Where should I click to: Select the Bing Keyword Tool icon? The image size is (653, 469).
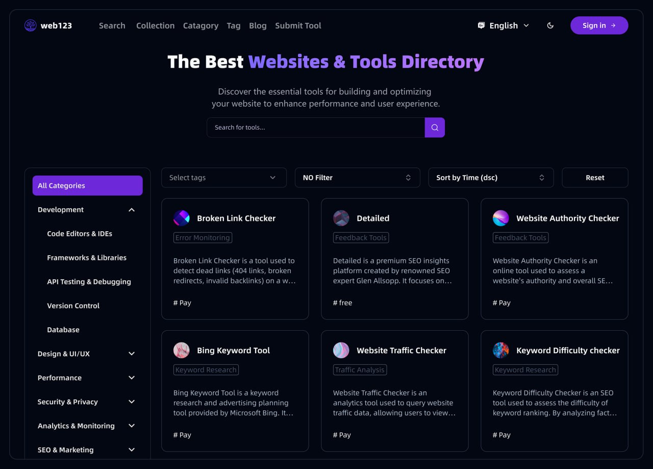182,351
